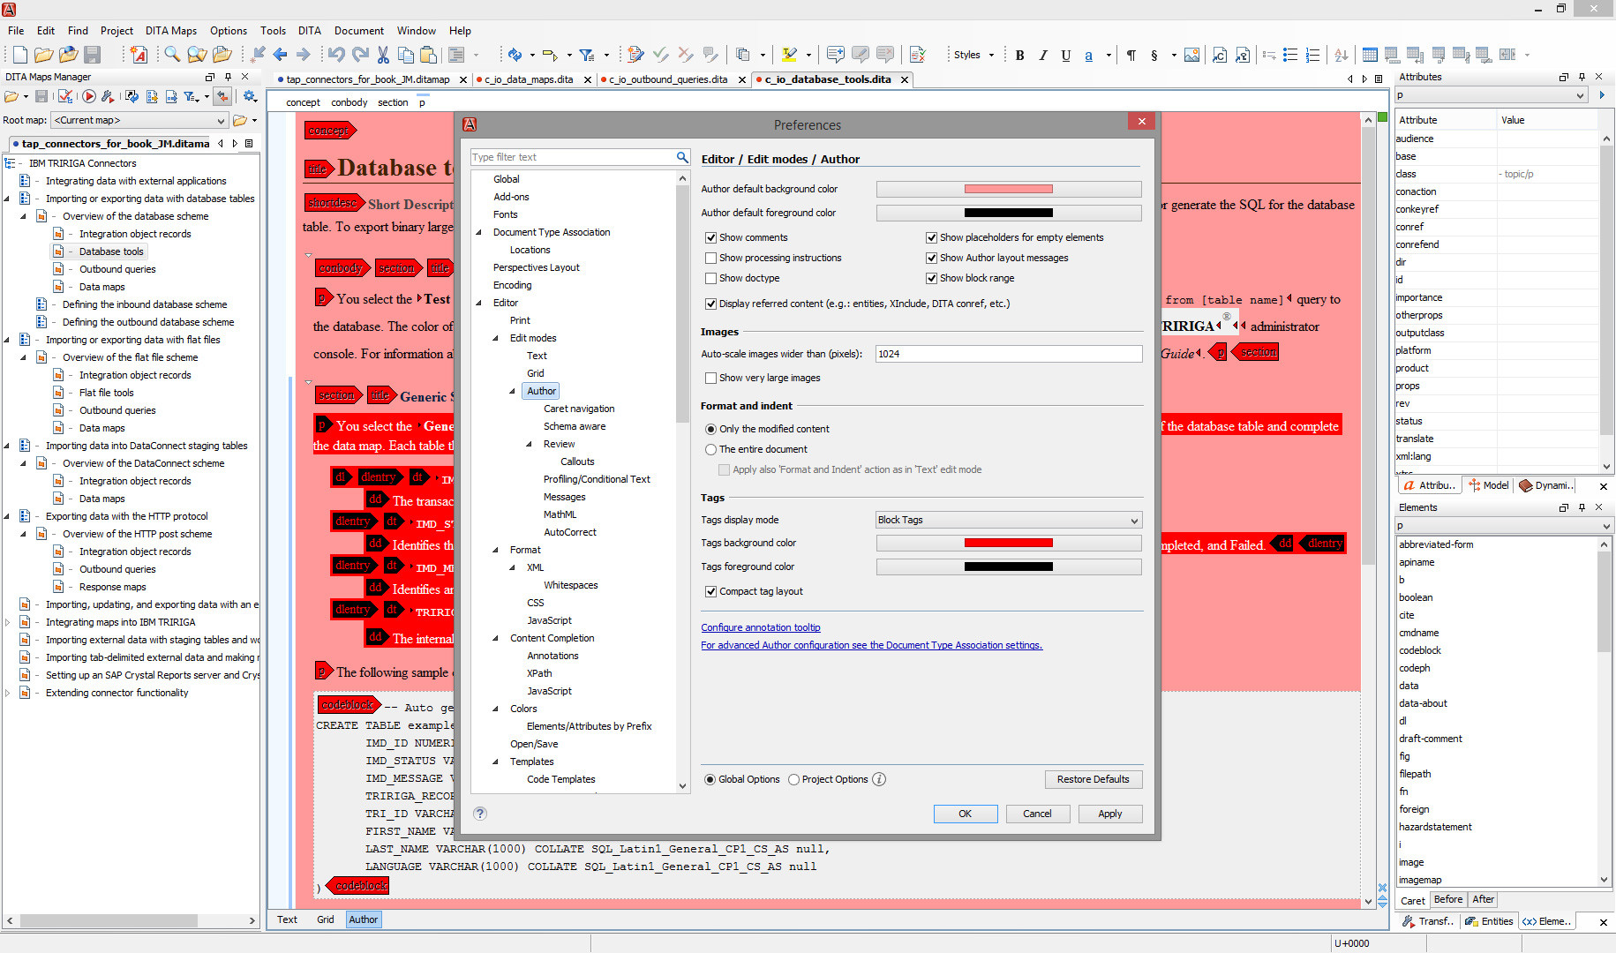
Task: Click the Highlight marker icon
Action: click(790, 55)
